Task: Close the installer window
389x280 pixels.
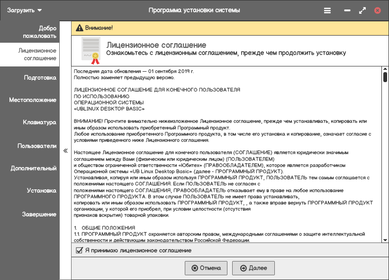Action: click(377, 10)
